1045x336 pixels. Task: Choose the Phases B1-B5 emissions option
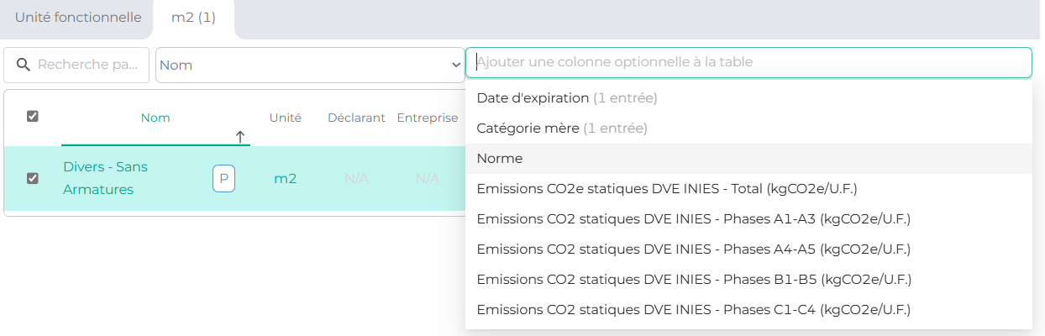click(693, 280)
